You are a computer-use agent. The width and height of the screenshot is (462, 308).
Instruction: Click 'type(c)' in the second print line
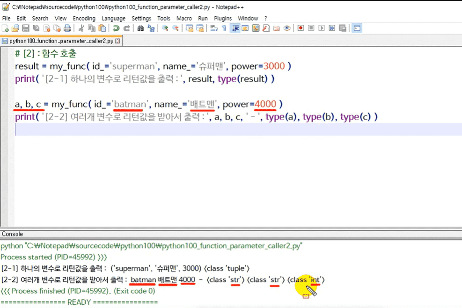coord(355,117)
